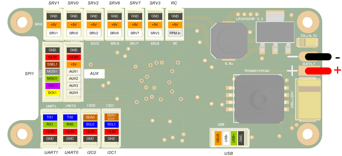The height and width of the screenshot is (156, 342).
Task: Click the +3.3V pin of UART0 connector
Action: 70,132
